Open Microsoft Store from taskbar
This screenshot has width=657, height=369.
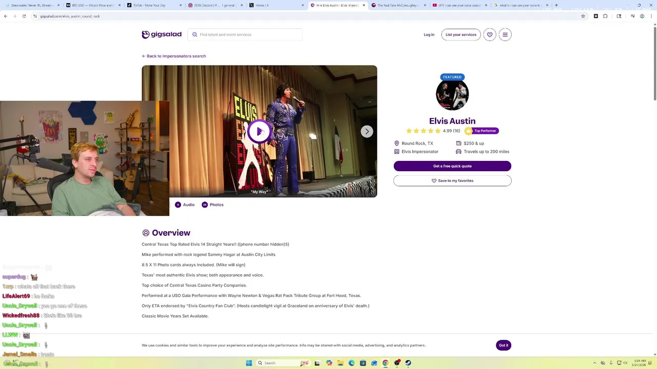click(x=363, y=363)
